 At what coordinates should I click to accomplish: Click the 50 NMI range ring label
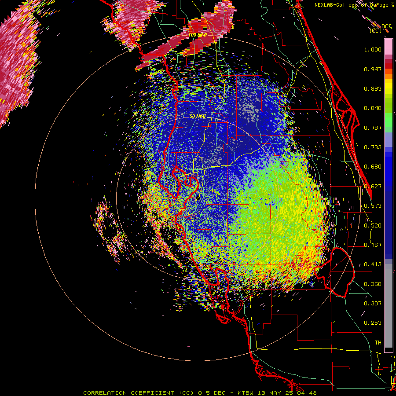click(x=198, y=117)
